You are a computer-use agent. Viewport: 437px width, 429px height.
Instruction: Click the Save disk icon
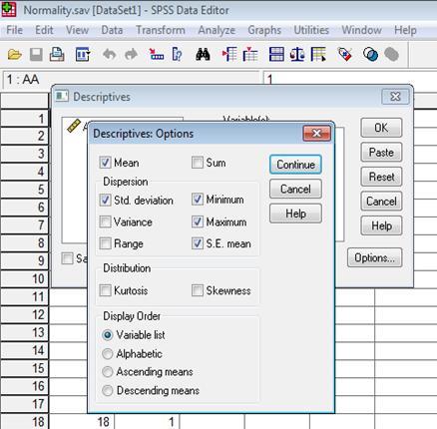pyautogui.click(x=36, y=54)
